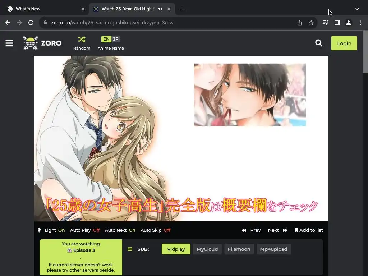
Task: Toggle Auto Play Off setting
Action: coord(85,230)
